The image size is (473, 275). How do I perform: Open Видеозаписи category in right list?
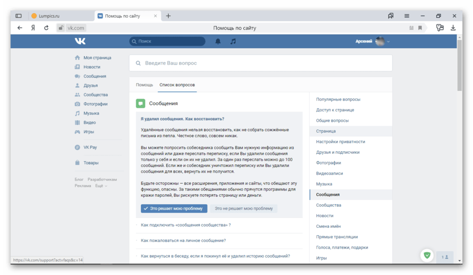(x=329, y=173)
